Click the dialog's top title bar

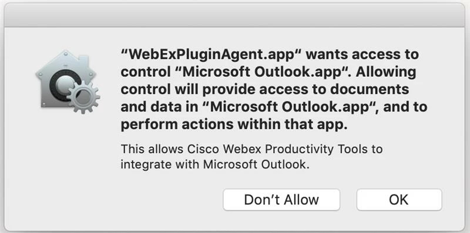click(235, 15)
